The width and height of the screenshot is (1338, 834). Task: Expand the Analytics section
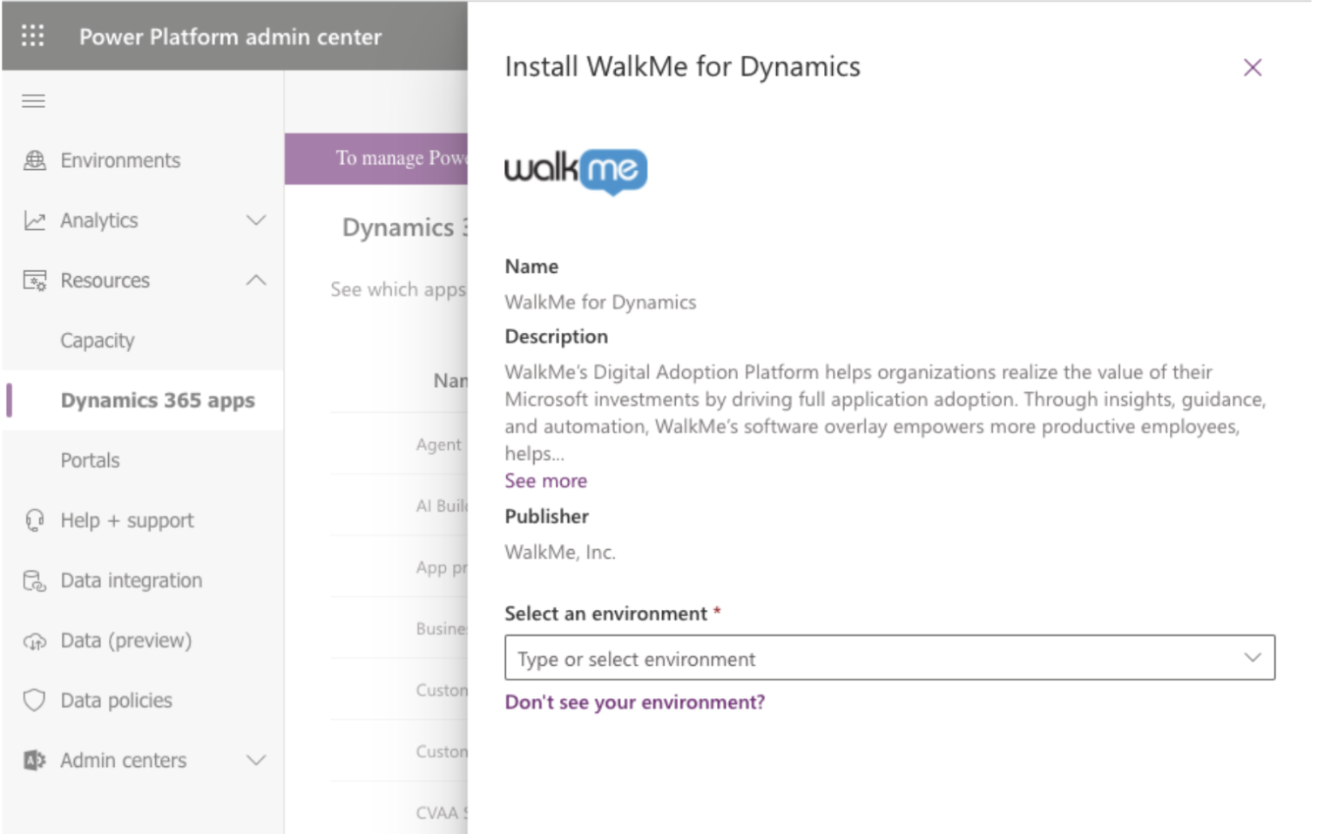pos(257,220)
